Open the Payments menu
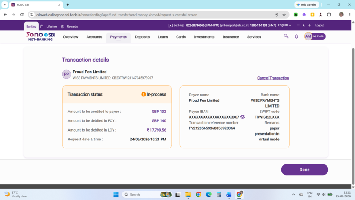This screenshot has height=200, width=355. click(x=118, y=37)
